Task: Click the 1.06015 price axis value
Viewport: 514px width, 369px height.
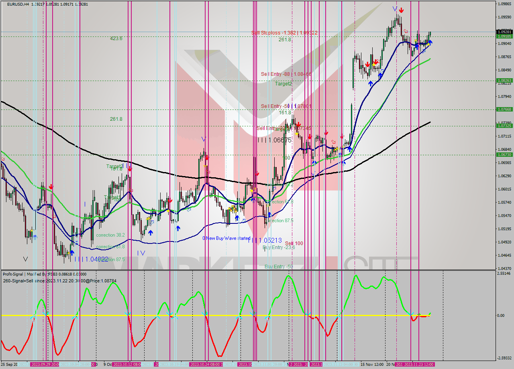Action: 504,189
